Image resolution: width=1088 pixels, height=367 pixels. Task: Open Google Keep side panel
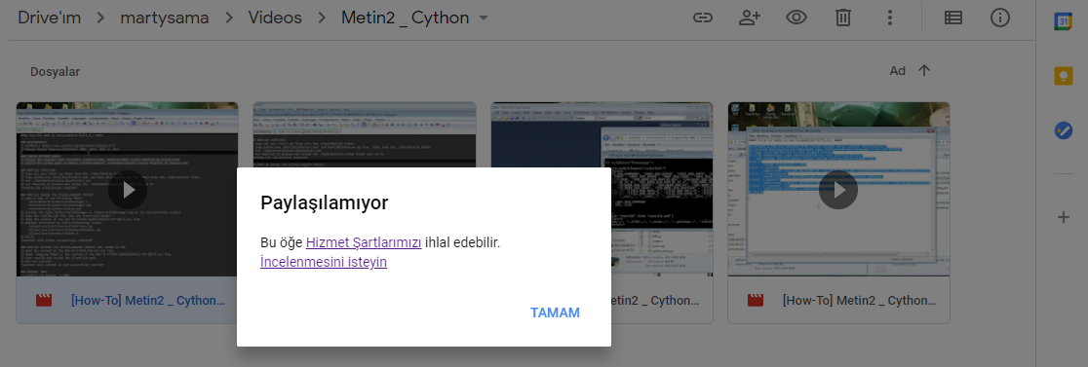(1063, 76)
